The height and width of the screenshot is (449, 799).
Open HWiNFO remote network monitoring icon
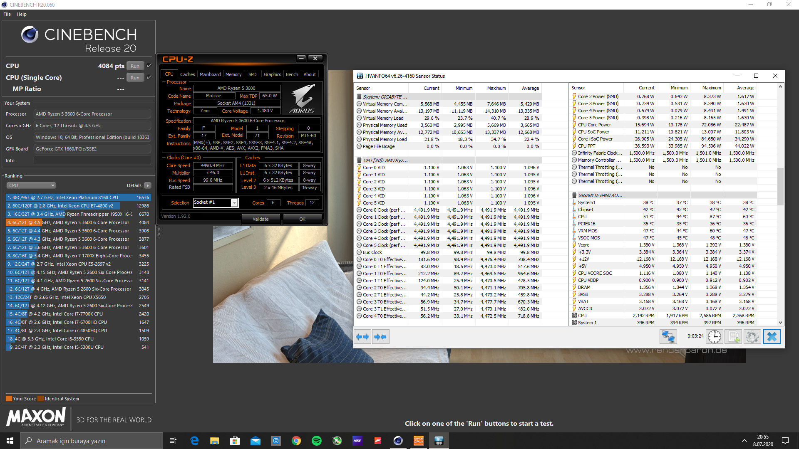[x=668, y=336]
